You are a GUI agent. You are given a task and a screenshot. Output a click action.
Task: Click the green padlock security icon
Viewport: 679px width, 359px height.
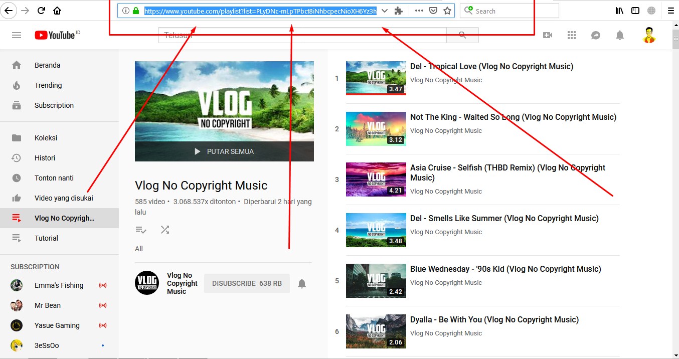coord(136,11)
